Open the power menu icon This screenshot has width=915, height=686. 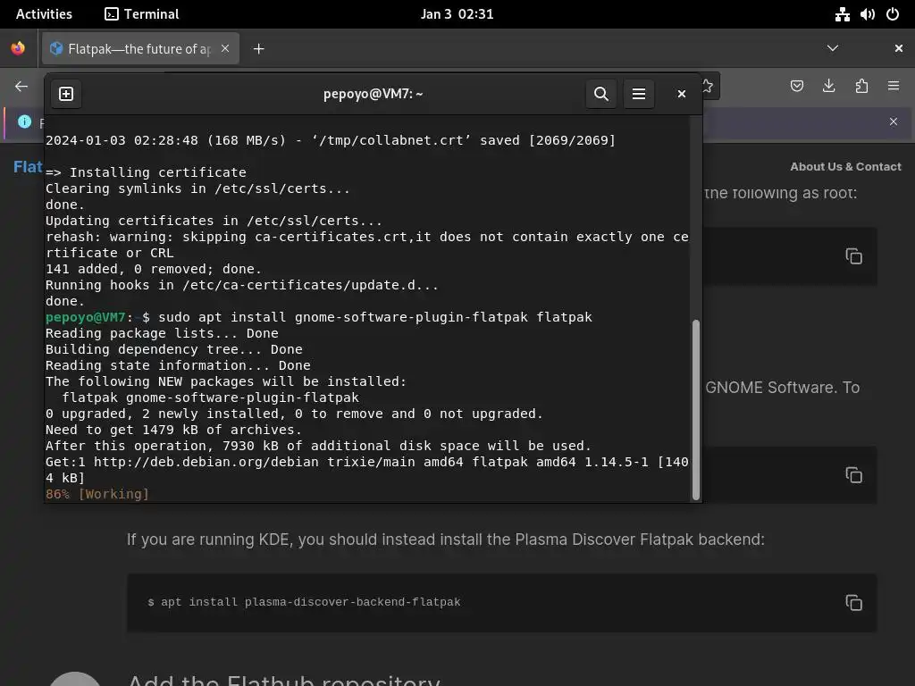click(893, 14)
